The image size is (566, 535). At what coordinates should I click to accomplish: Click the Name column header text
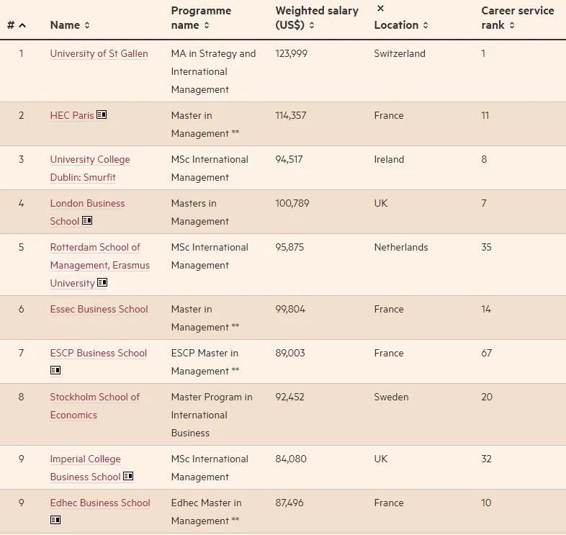click(65, 25)
